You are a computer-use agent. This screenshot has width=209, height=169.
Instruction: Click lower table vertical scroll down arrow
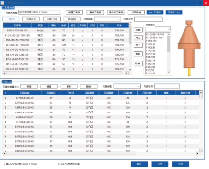click(201, 150)
